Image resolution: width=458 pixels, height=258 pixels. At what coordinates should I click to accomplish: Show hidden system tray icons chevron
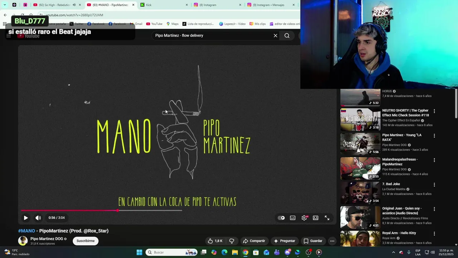point(393,252)
